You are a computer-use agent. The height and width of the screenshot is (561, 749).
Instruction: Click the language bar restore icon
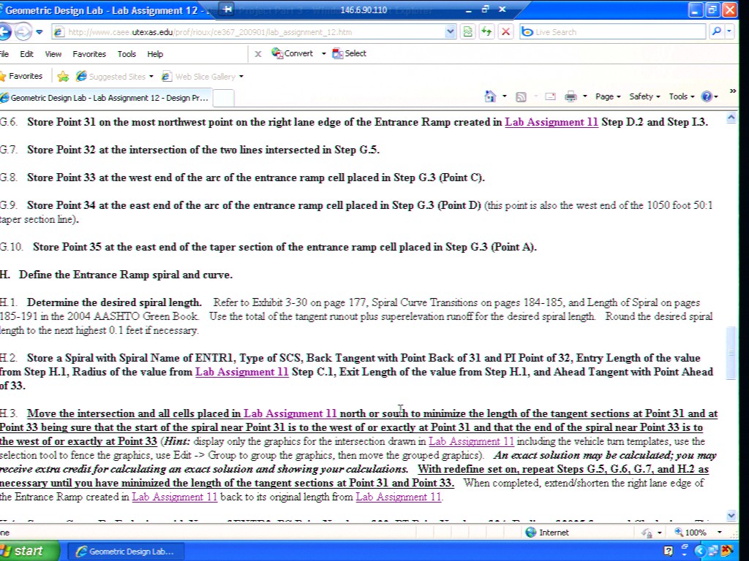coord(684,548)
